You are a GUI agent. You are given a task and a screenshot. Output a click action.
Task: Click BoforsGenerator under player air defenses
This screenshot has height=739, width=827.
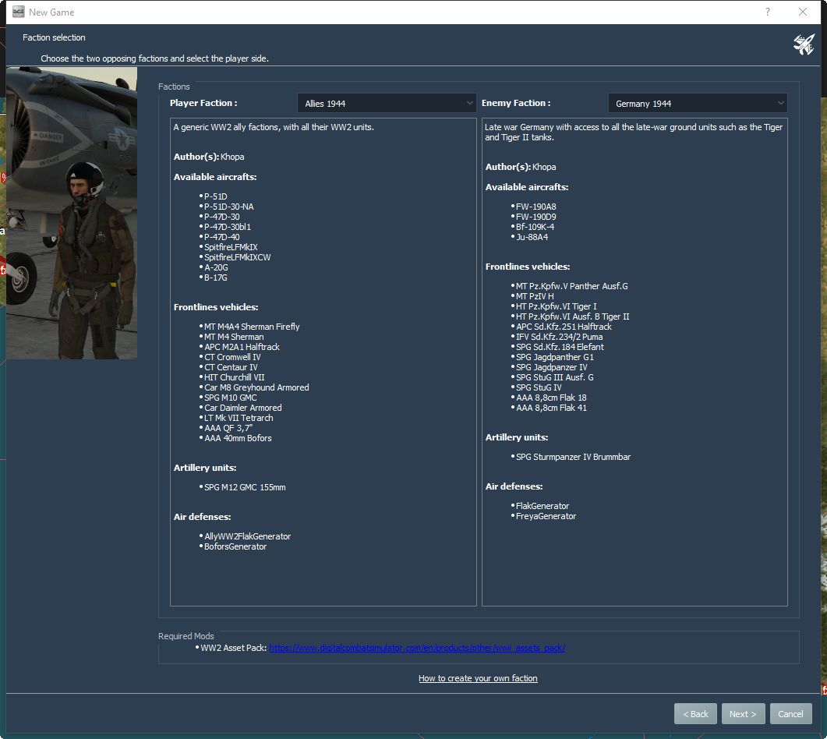point(235,546)
